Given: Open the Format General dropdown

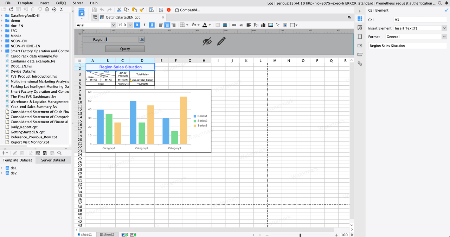Looking at the screenshot, I should click(444, 37).
